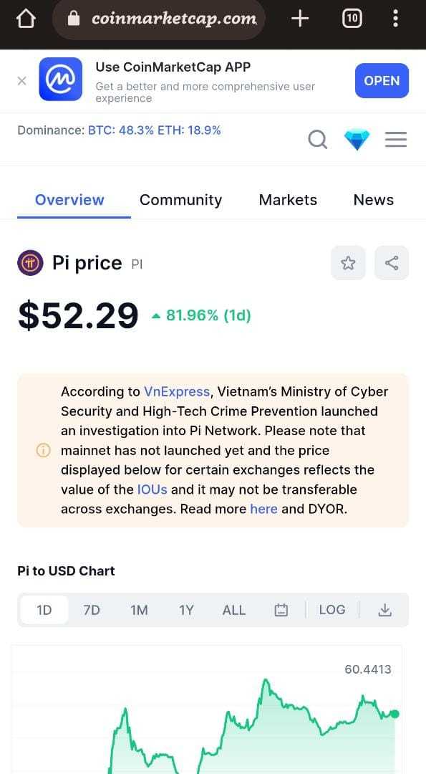
Task: Switch to the Markets tab
Action: (288, 200)
